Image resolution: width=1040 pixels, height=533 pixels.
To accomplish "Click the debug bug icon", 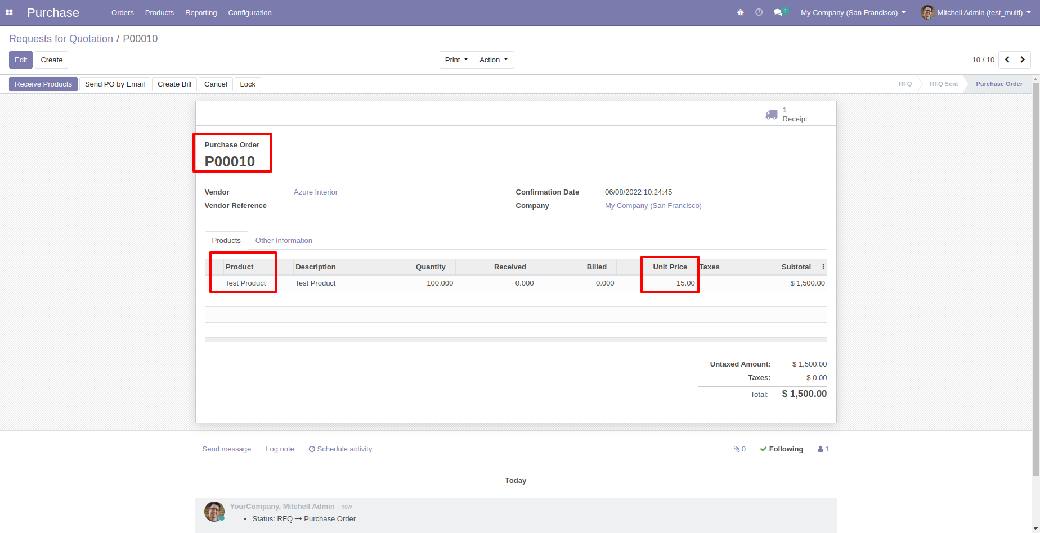I will [741, 12].
